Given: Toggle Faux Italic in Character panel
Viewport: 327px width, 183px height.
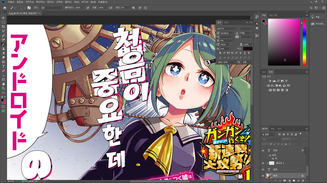Looking at the screenshot, I should coord(224,53).
